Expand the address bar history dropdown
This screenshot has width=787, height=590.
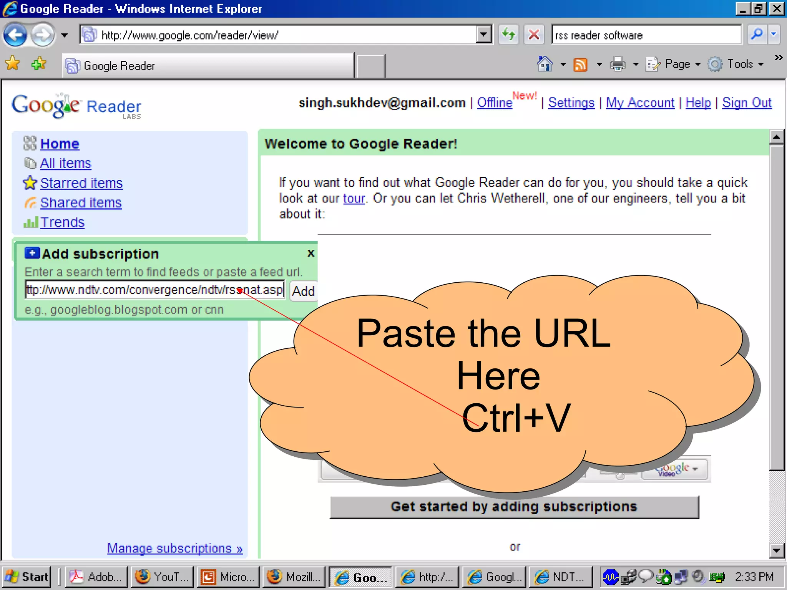(x=483, y=35)
